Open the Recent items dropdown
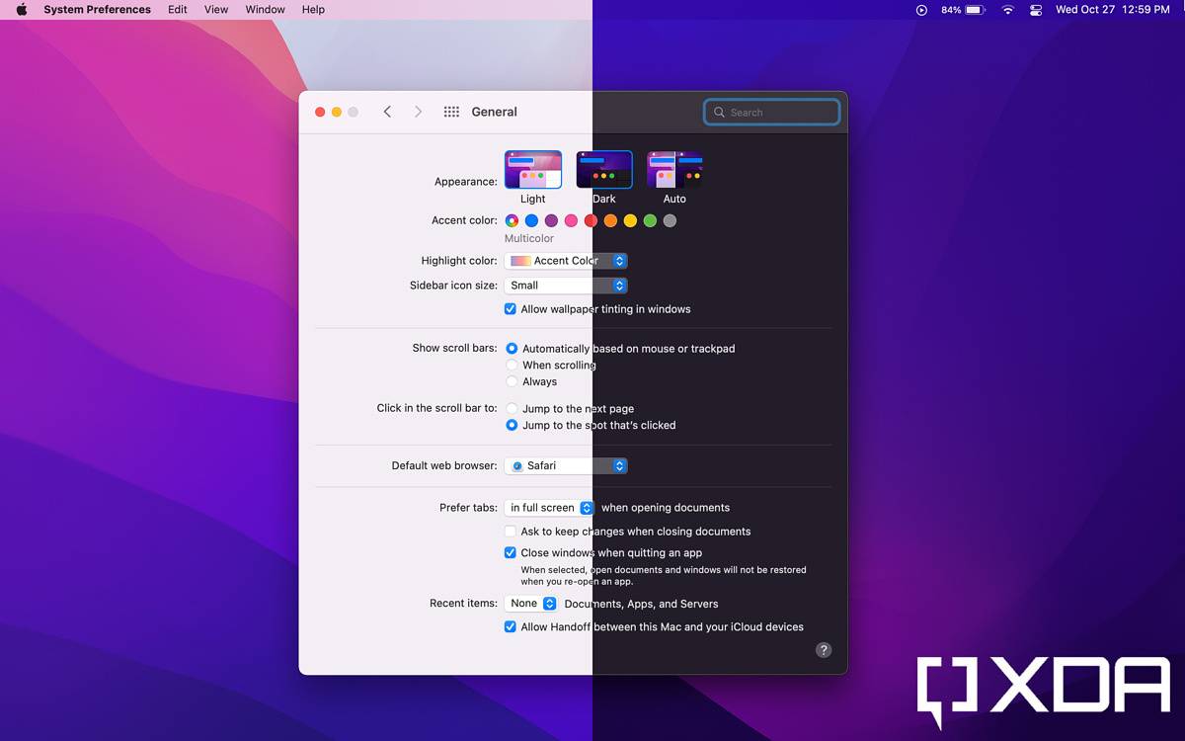The image size is (1185, 741). (x=531, y=604)
